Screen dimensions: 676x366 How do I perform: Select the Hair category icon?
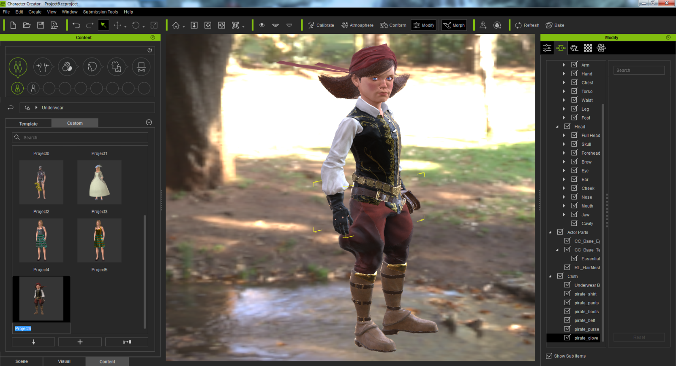tap(92, 67)
